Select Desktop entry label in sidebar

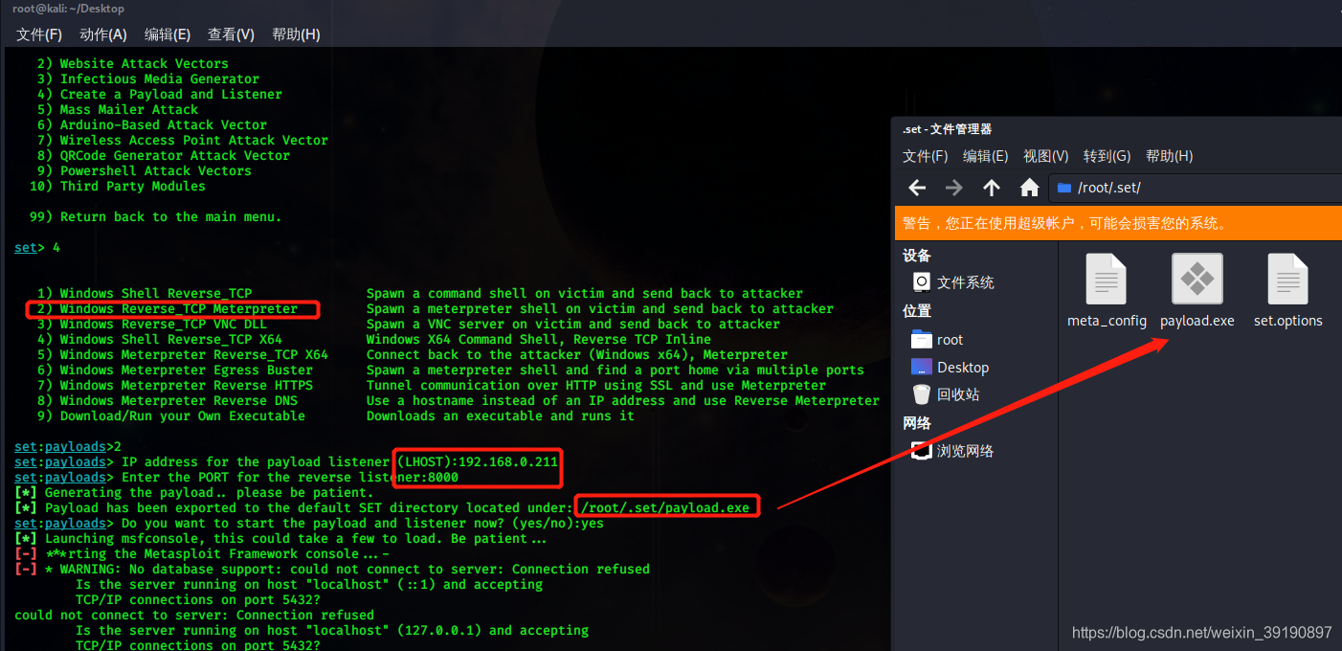point(963,368)
